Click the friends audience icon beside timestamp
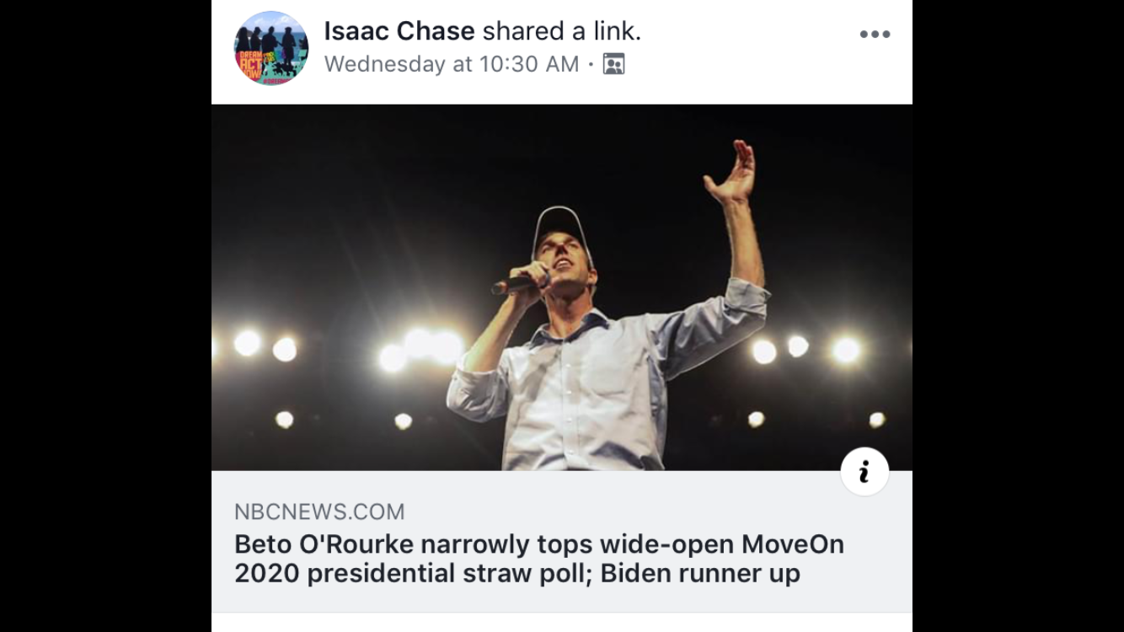Image resolution: width=1124 pixels, height=632 pixels. pos(613,64)
